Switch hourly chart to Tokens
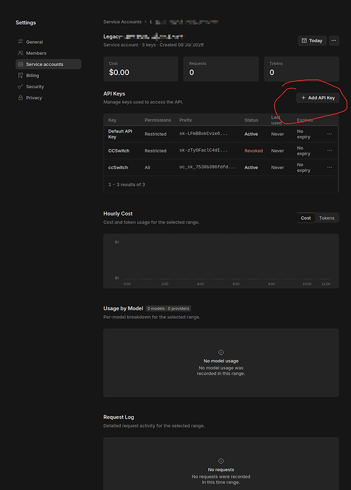 (327, 218)
